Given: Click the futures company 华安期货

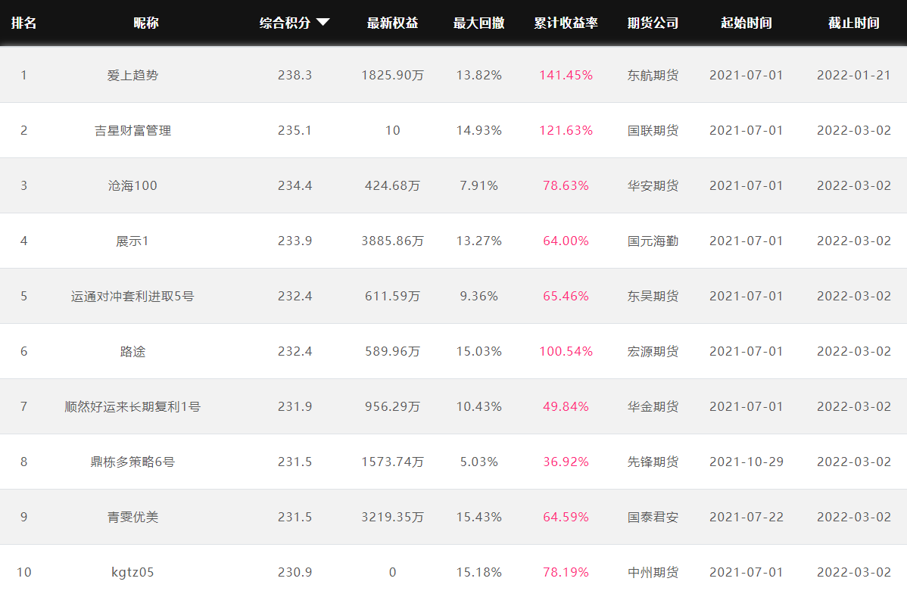Looking at the screenshot, I should click(x=653, y=185).
